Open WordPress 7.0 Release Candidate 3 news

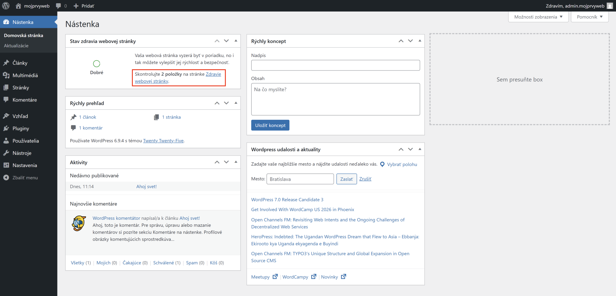287,200
